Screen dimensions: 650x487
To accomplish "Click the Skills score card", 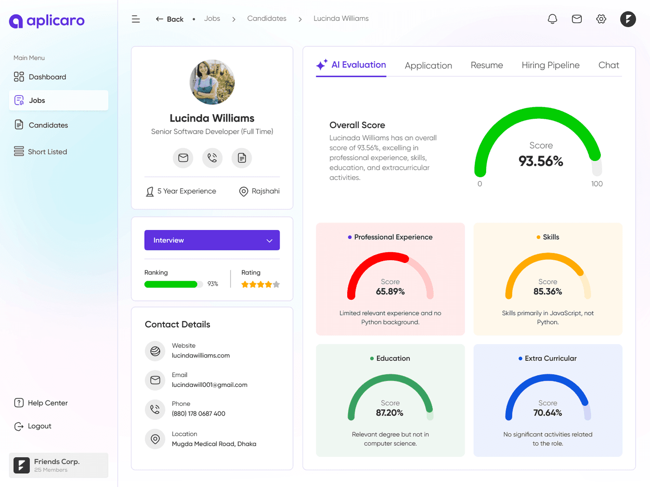I will (x=548, y=279).
